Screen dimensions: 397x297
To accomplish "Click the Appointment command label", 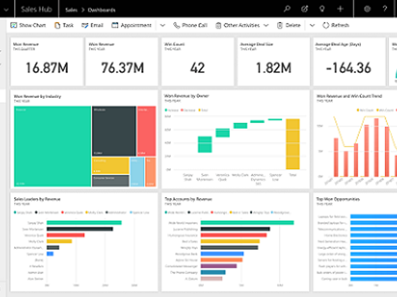I will tap(136, 25).
